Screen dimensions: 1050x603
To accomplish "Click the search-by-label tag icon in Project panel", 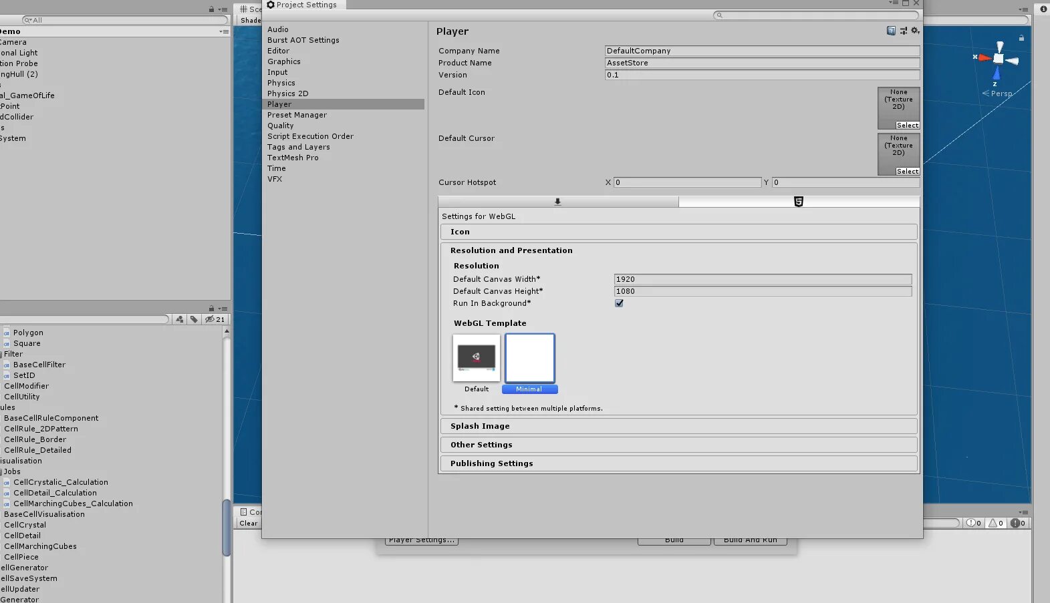I will pos(194,319).
